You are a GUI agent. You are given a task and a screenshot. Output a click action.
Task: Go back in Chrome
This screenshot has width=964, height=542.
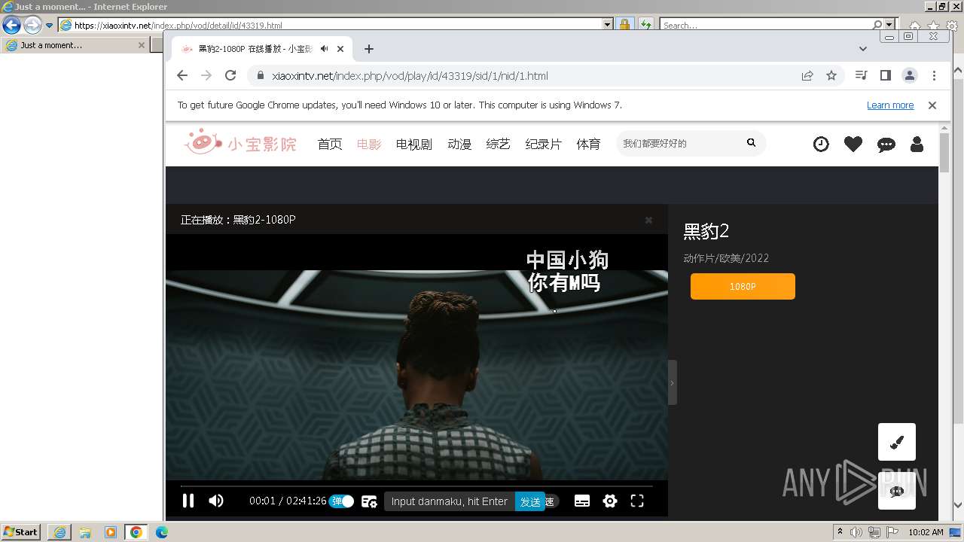tap(182, 75)
